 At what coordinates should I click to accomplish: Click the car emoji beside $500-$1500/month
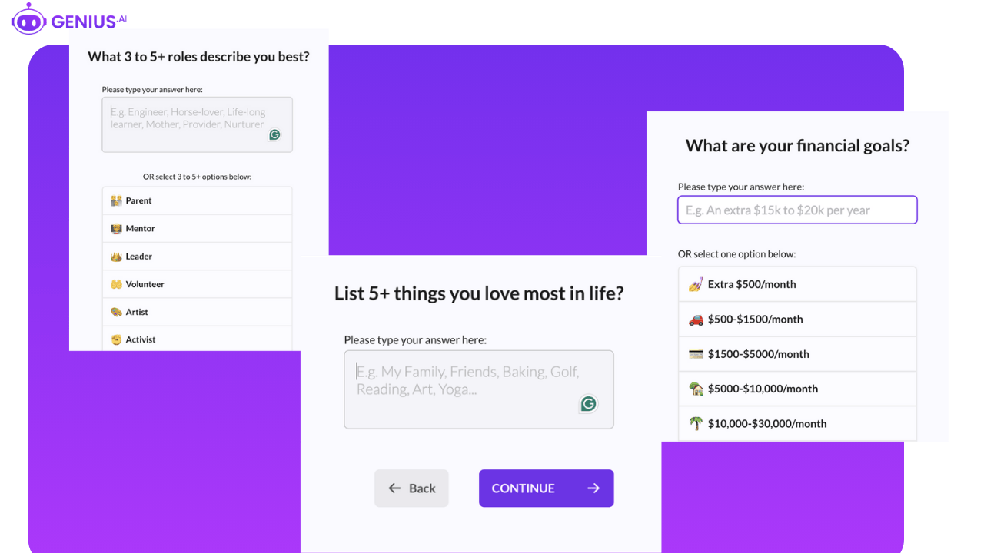point(696,320)
